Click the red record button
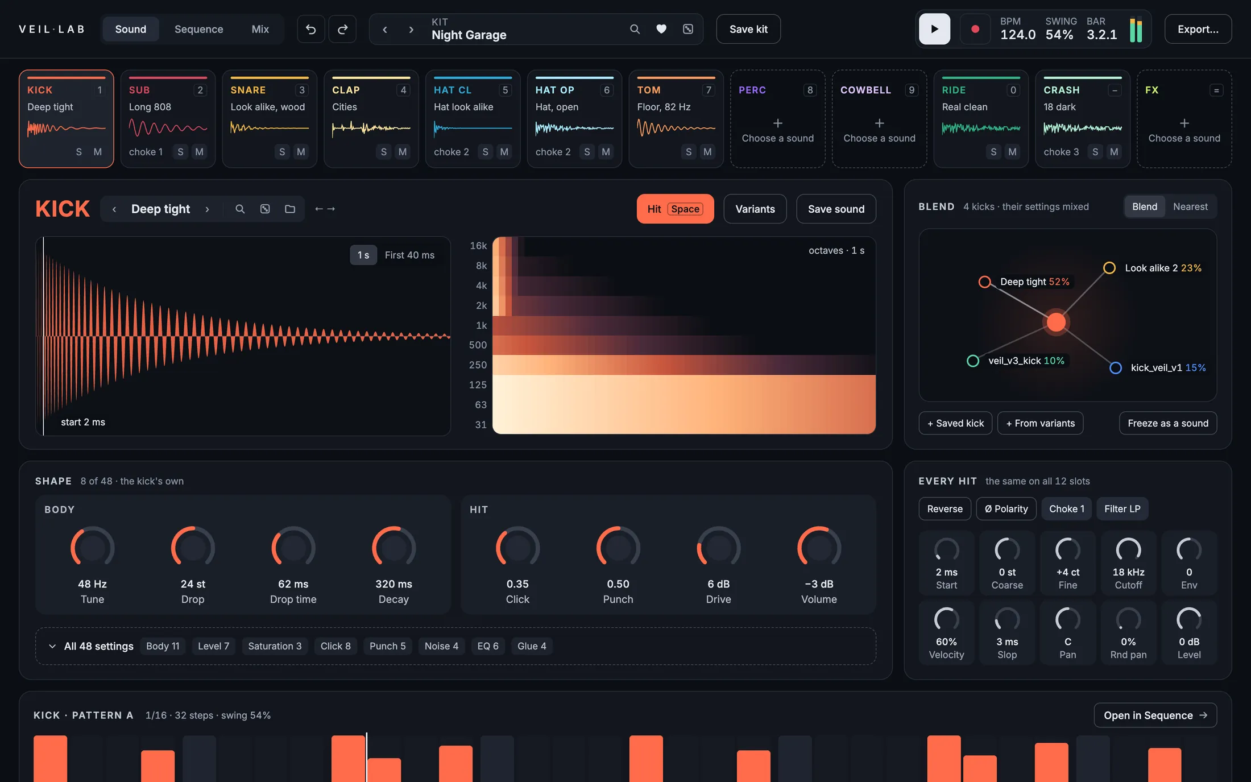 pos(975,29)
